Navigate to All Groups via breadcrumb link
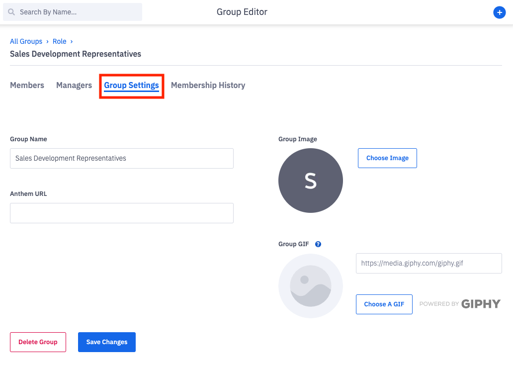Viewport: 513px width, 369px height. click(x=26, y=41)
